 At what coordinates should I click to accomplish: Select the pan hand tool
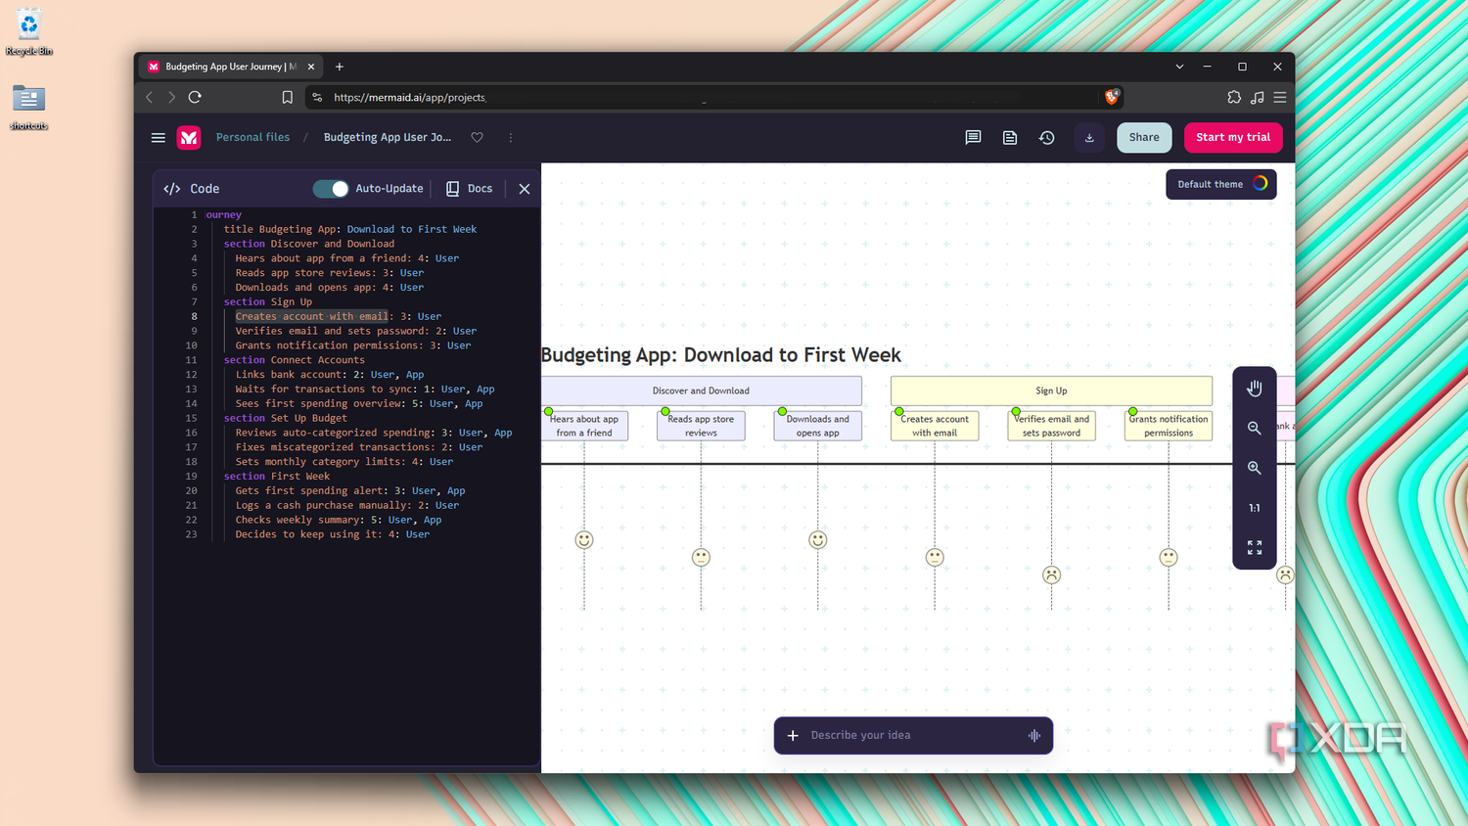coord(1255,389)
